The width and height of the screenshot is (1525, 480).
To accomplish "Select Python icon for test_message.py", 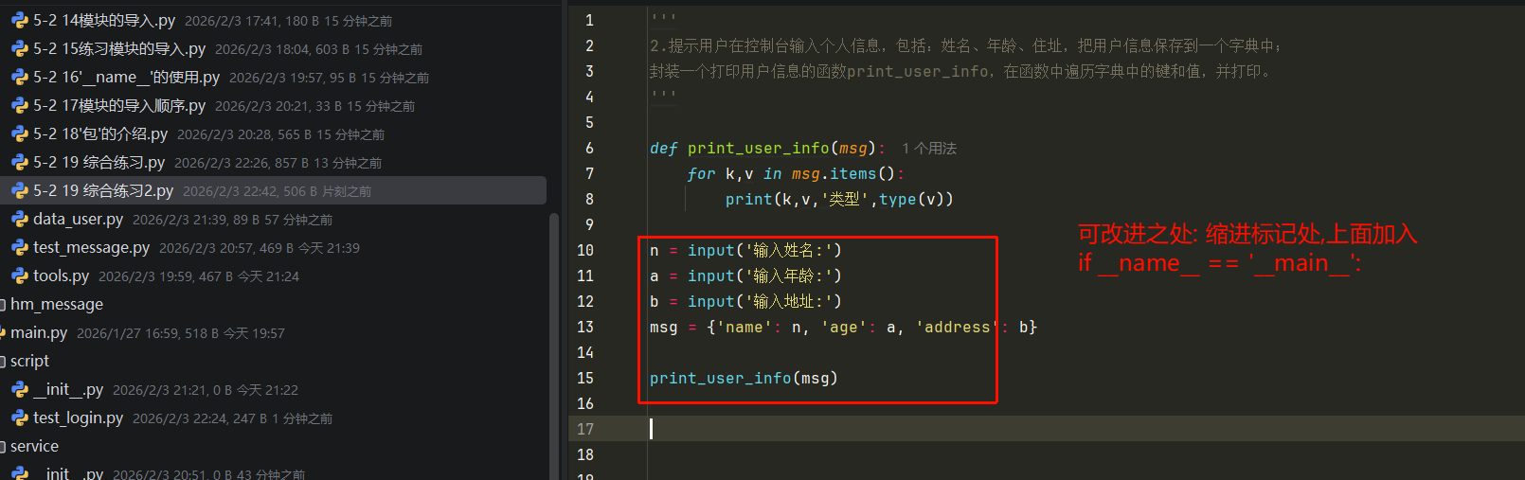I will (x=20, y=247).
